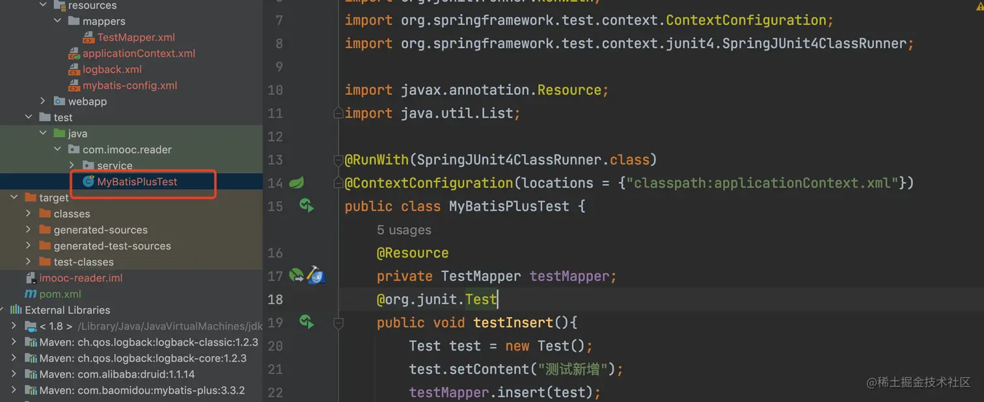Click MyBatisPlusTest in the class declaration
984x402 pixels.
click(509, 207)
